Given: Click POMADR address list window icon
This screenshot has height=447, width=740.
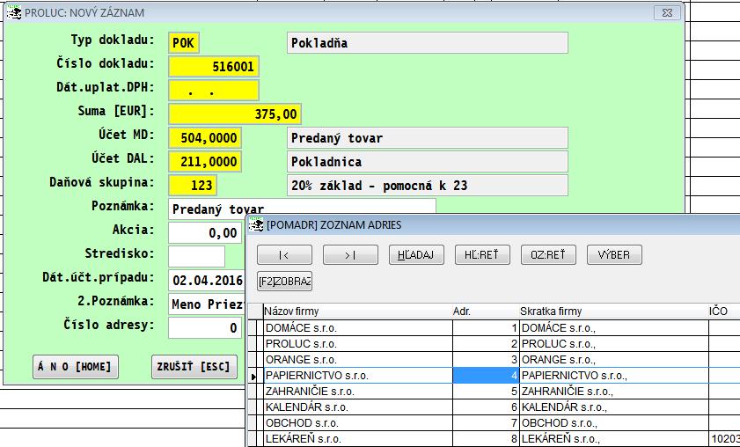Looking at the screenshot, I should coord(256,224).
